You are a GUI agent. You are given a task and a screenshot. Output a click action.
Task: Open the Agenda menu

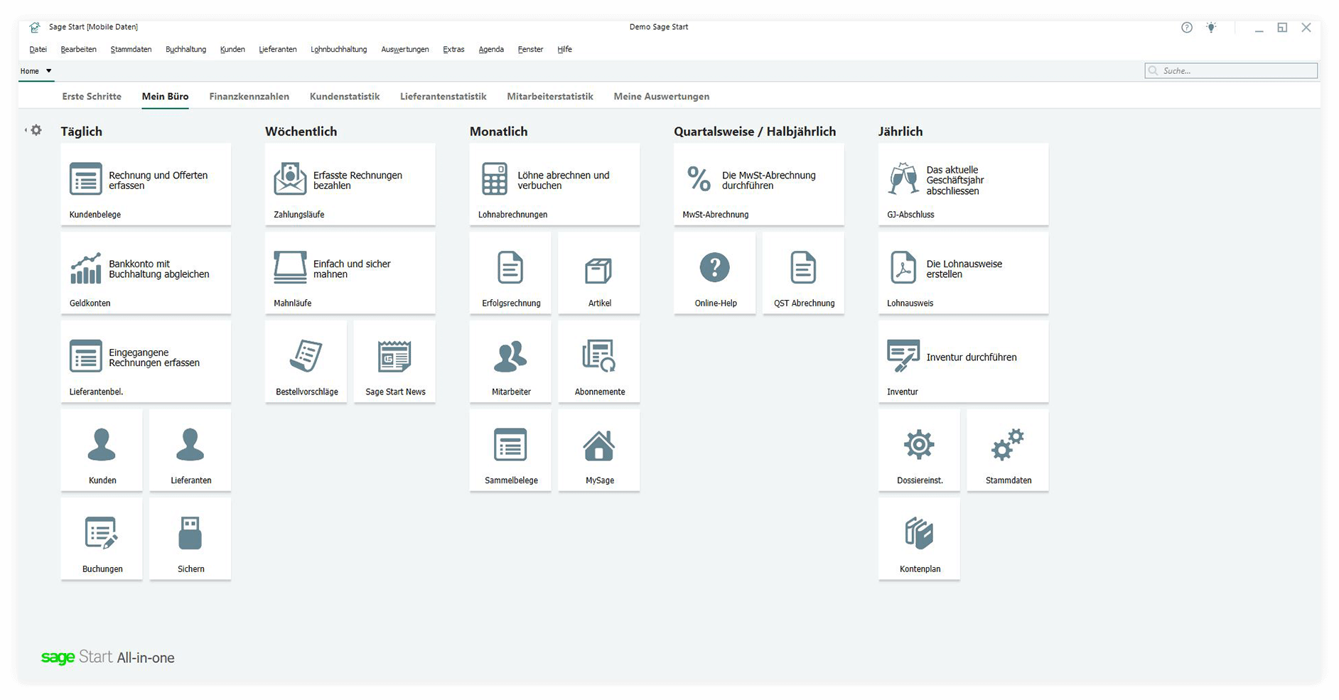[x=491, y=50]
